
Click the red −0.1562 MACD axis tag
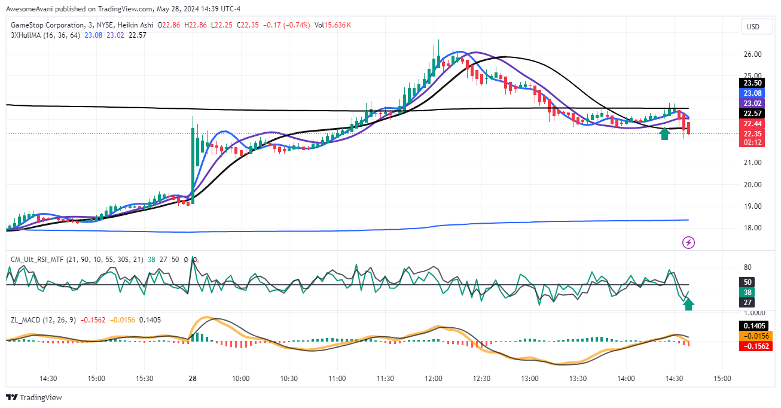pos(757,346)
